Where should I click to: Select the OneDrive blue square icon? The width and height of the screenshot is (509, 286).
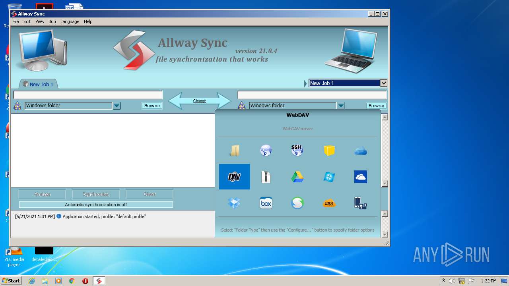click(361, 177)
